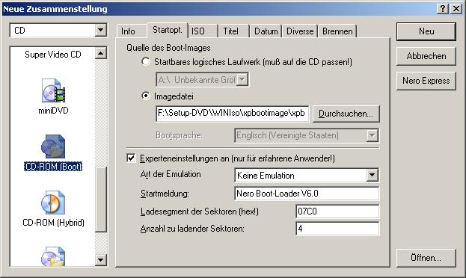The width and height of the screenshot is (466, 278).
Task: Click the Anzahl zu ladender Sektoren field
Action: (x=337, y=229)
